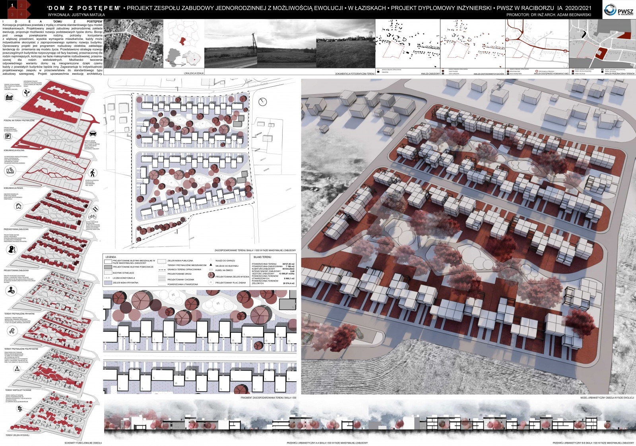Collapse the BILANS TERENU panel
The width and height of the screenshot is (636, 446).
(x=262, y=256)
